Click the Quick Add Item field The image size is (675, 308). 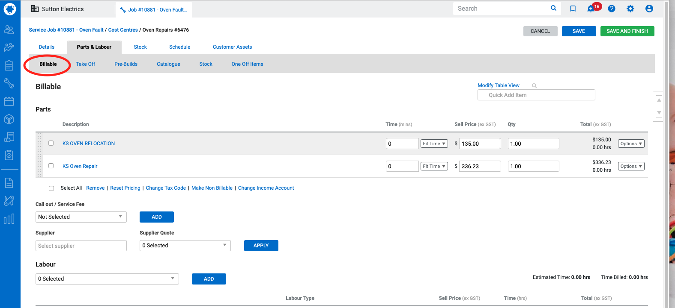coord(536,95)
